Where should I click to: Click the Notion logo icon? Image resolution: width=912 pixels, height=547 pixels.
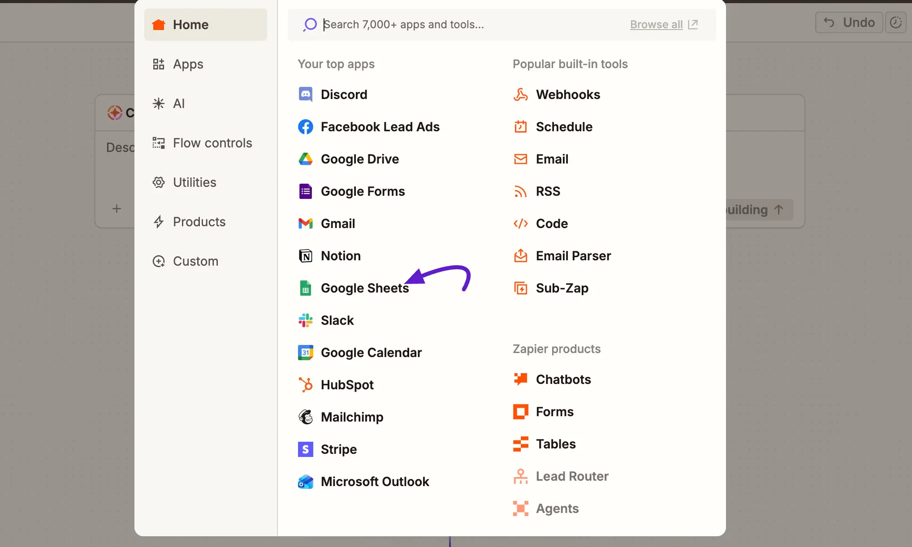click(x=305, y=256)
